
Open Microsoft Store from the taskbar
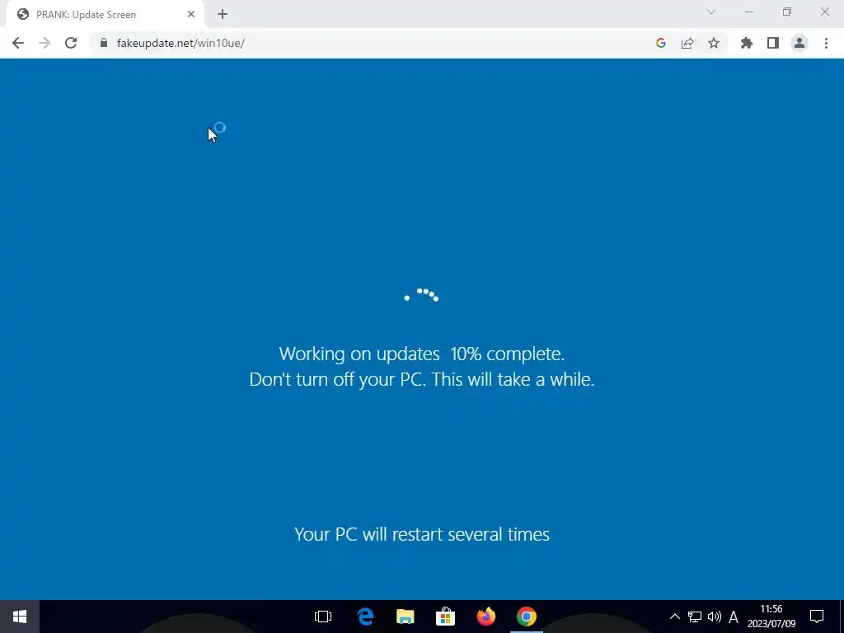pos(446,617)
